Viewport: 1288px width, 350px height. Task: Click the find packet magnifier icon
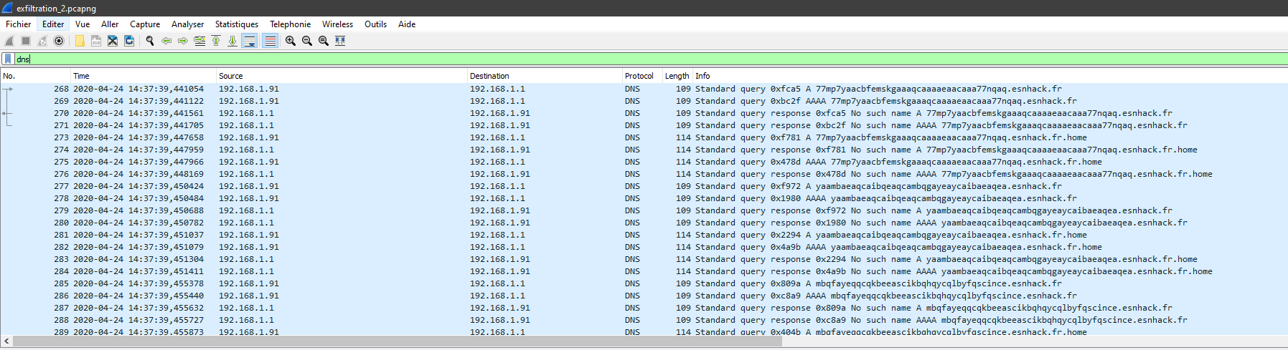[x=150, y=41]
